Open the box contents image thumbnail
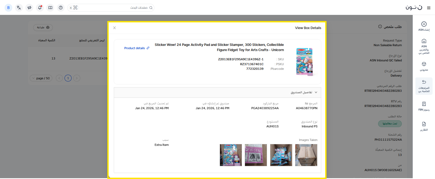 pyautogui.click(x=281, y=155)
